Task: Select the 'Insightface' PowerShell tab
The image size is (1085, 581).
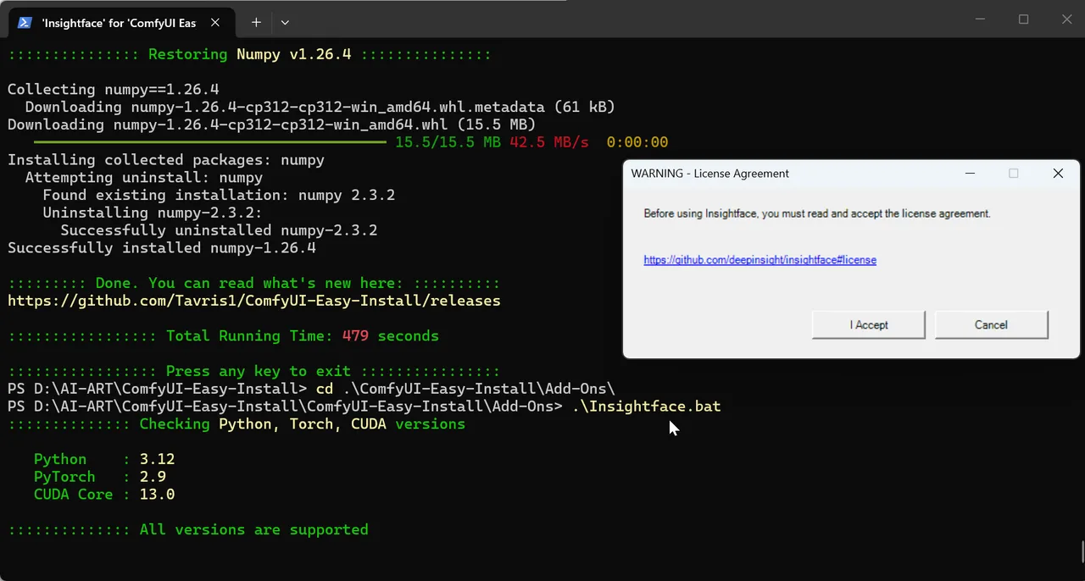Action: 120,23
